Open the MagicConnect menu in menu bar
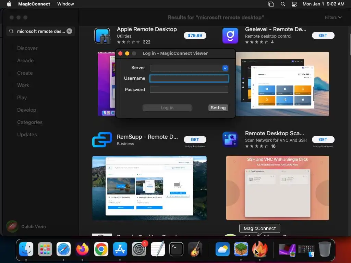 [34, 4]
